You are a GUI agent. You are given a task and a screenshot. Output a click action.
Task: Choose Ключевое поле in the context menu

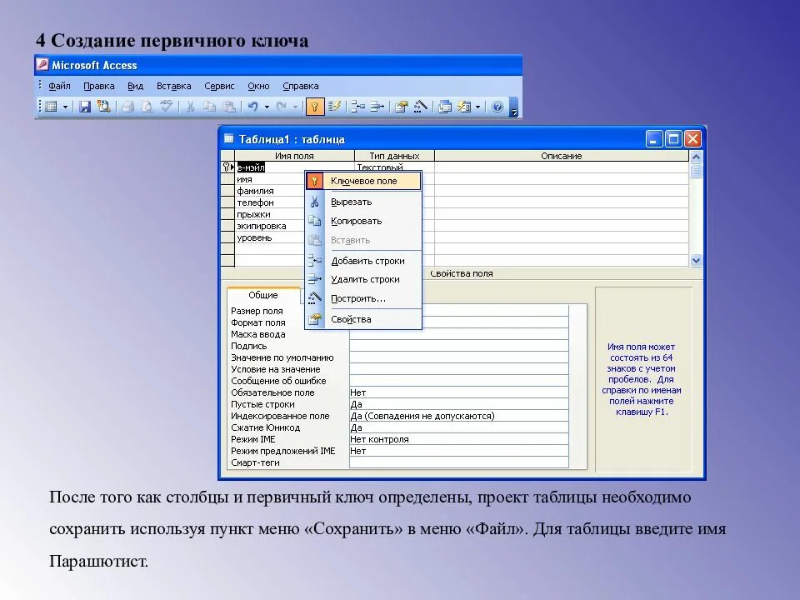tap(363, 181)
